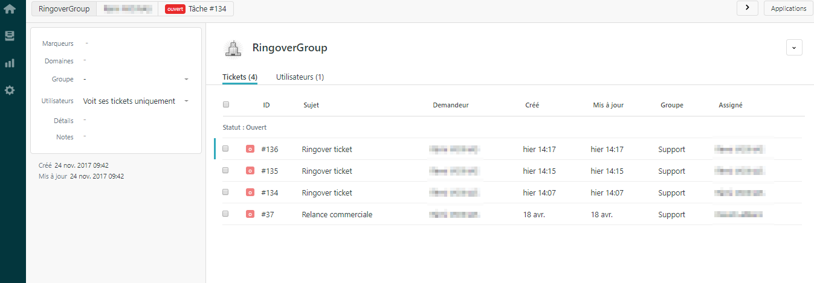Click the open status badge on ticket #136

click(x=250, y=149)
